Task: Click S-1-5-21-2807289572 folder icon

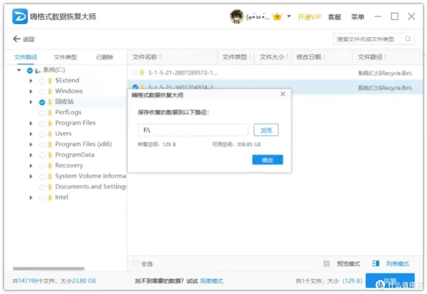Action: pyautogui.click(x=142, y=73)
